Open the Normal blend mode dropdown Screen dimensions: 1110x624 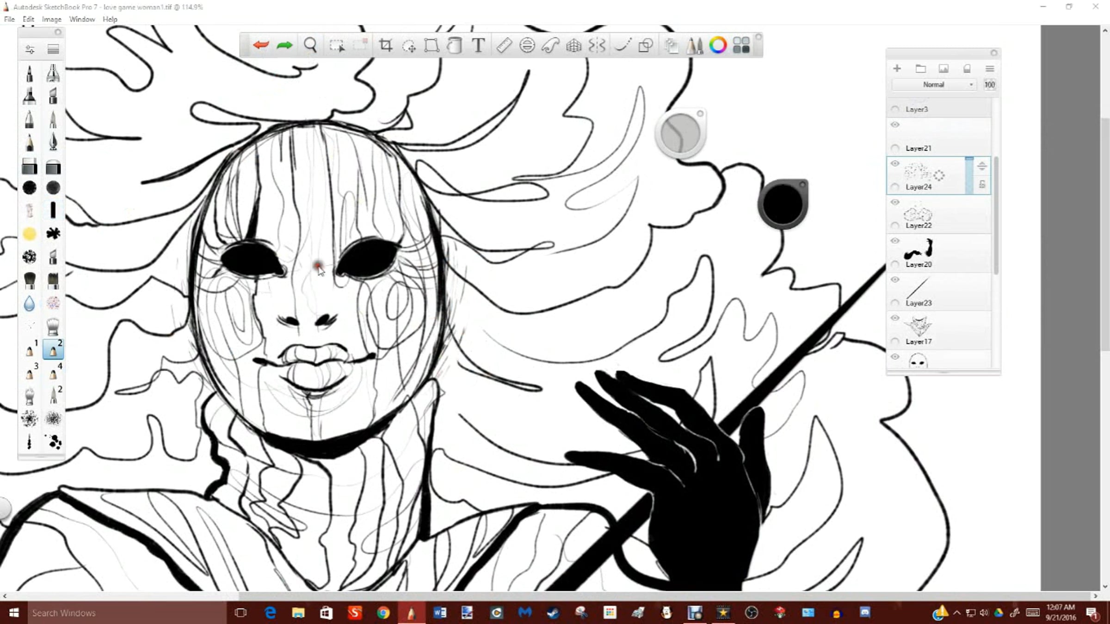[x=934, y=85]
